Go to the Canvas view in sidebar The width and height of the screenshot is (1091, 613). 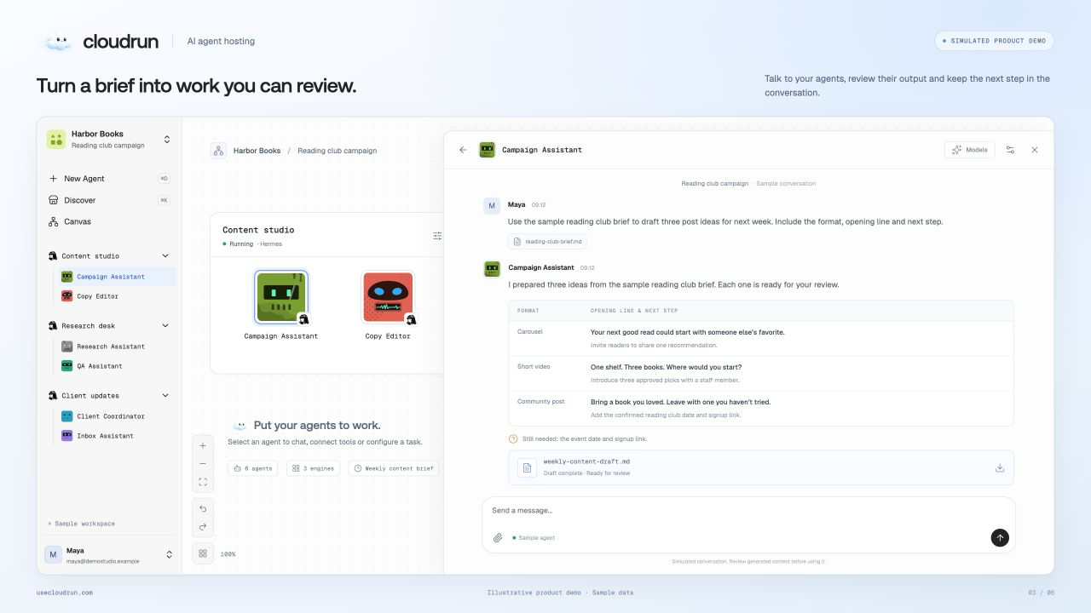[x=109, y=221]
